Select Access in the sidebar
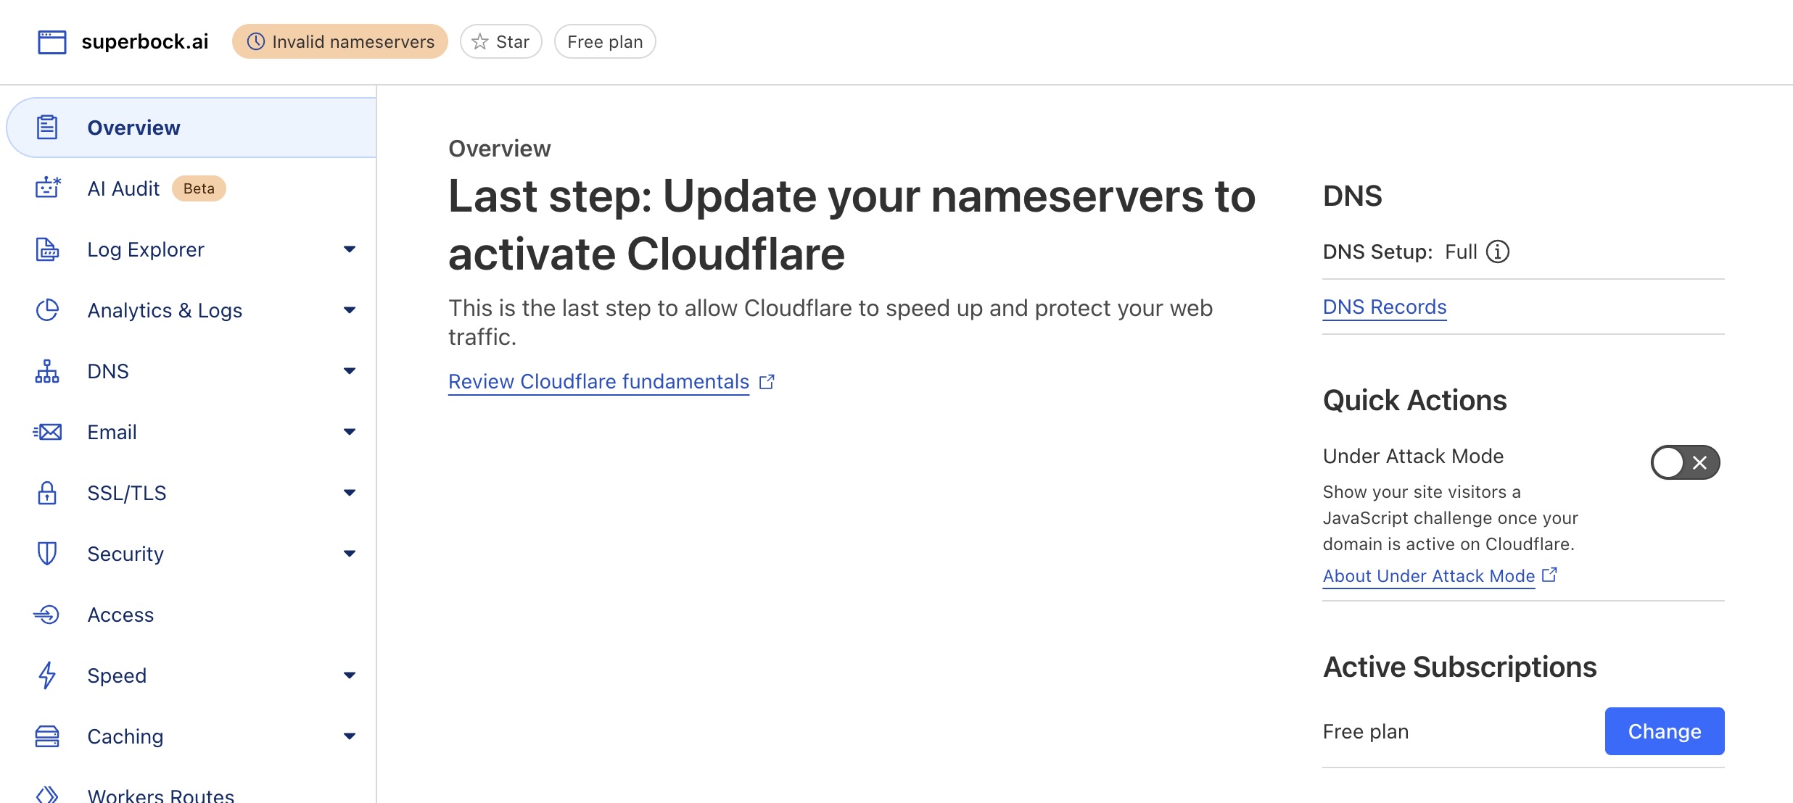This screenshot has height=803, width=1793. click(191, 615)
